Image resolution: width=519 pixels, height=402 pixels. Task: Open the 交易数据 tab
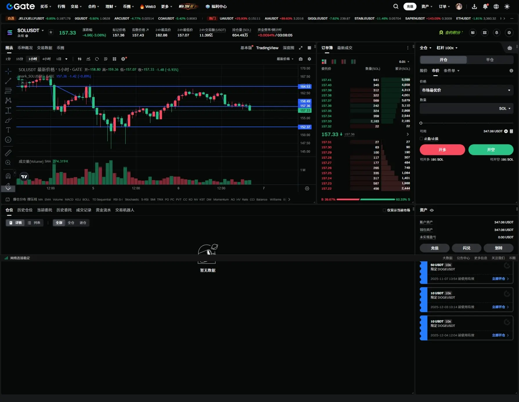click(x=45, y=48)
